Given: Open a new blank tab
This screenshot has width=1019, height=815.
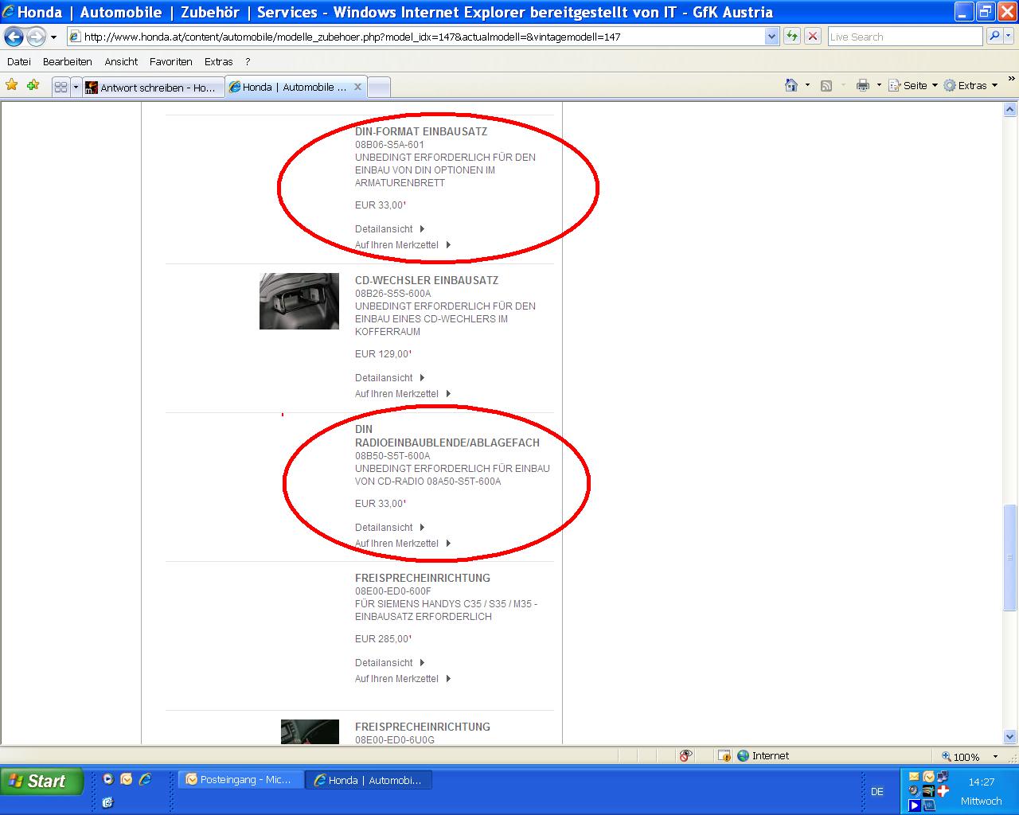Looking at the screenshot, I should 379,88.
